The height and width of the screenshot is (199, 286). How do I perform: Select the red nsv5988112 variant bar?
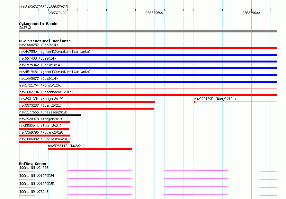pyautogui.click(x=90, y=149)
